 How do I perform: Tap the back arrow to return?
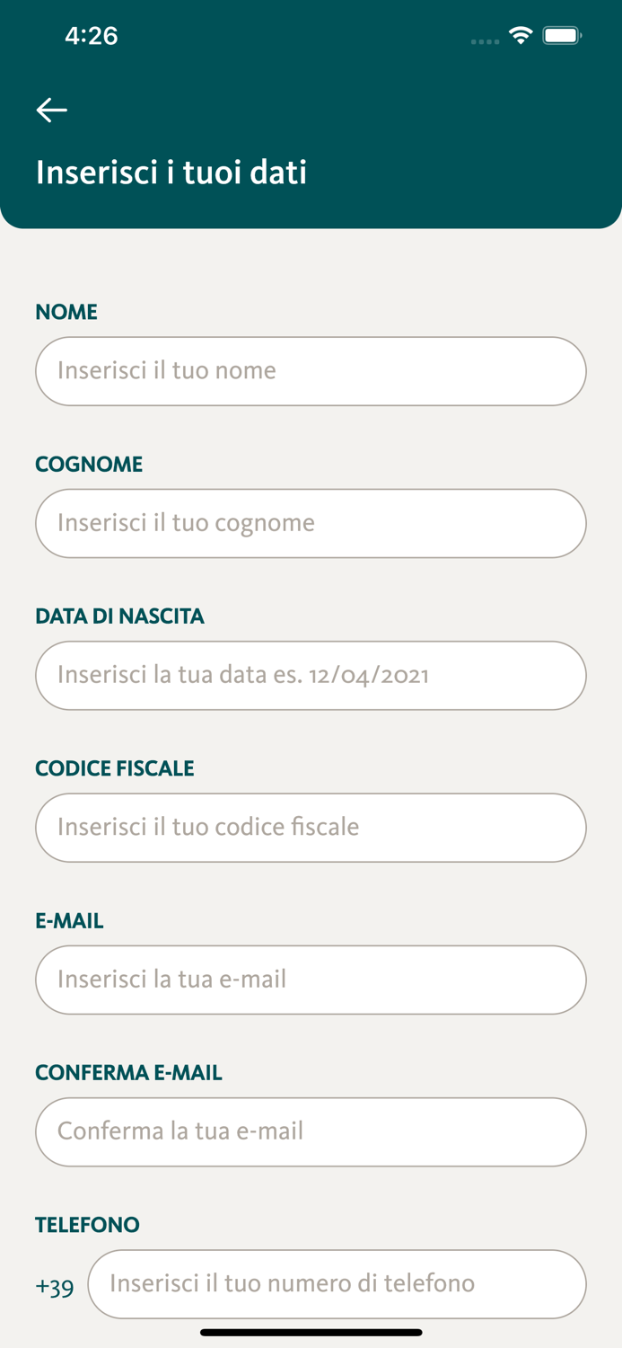click(x=51, y=110)
